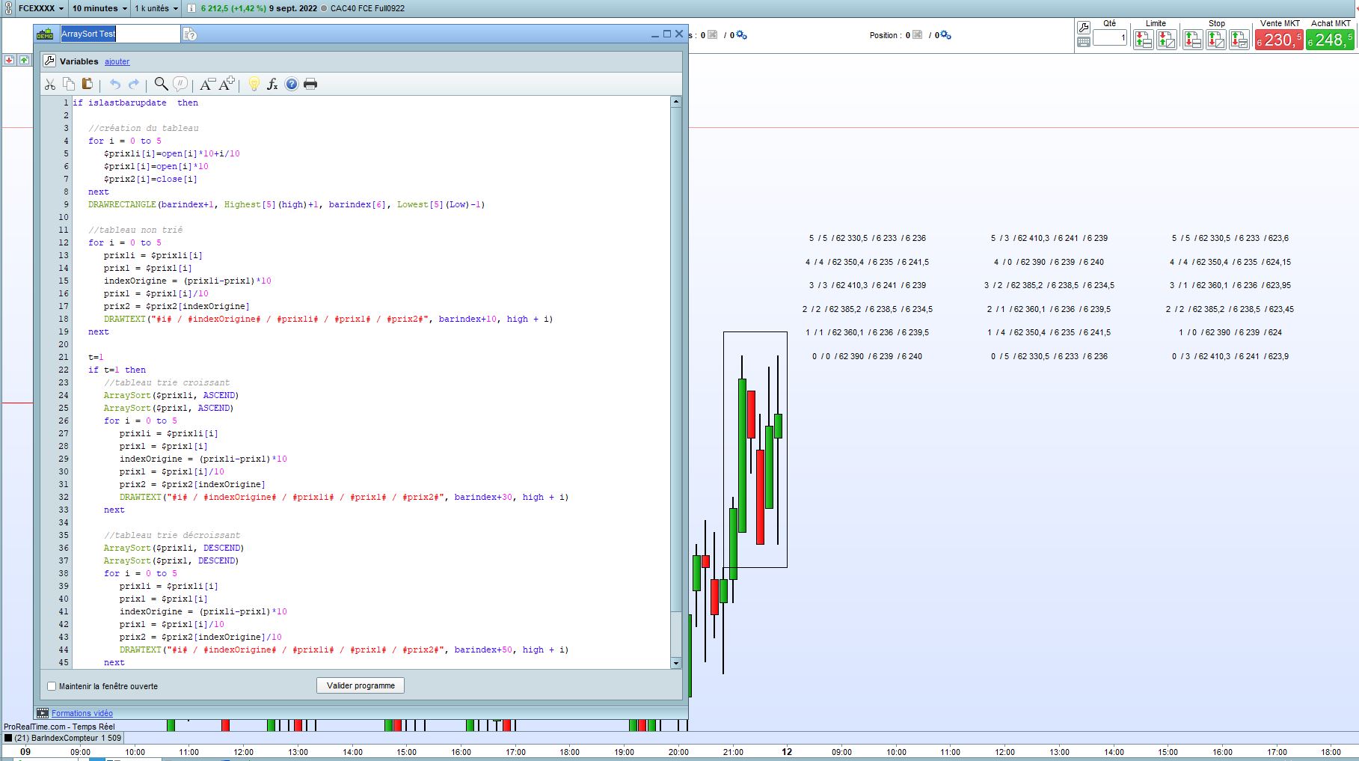
Task: Click the second Stop order icon
Action: tap(1216, 39)
